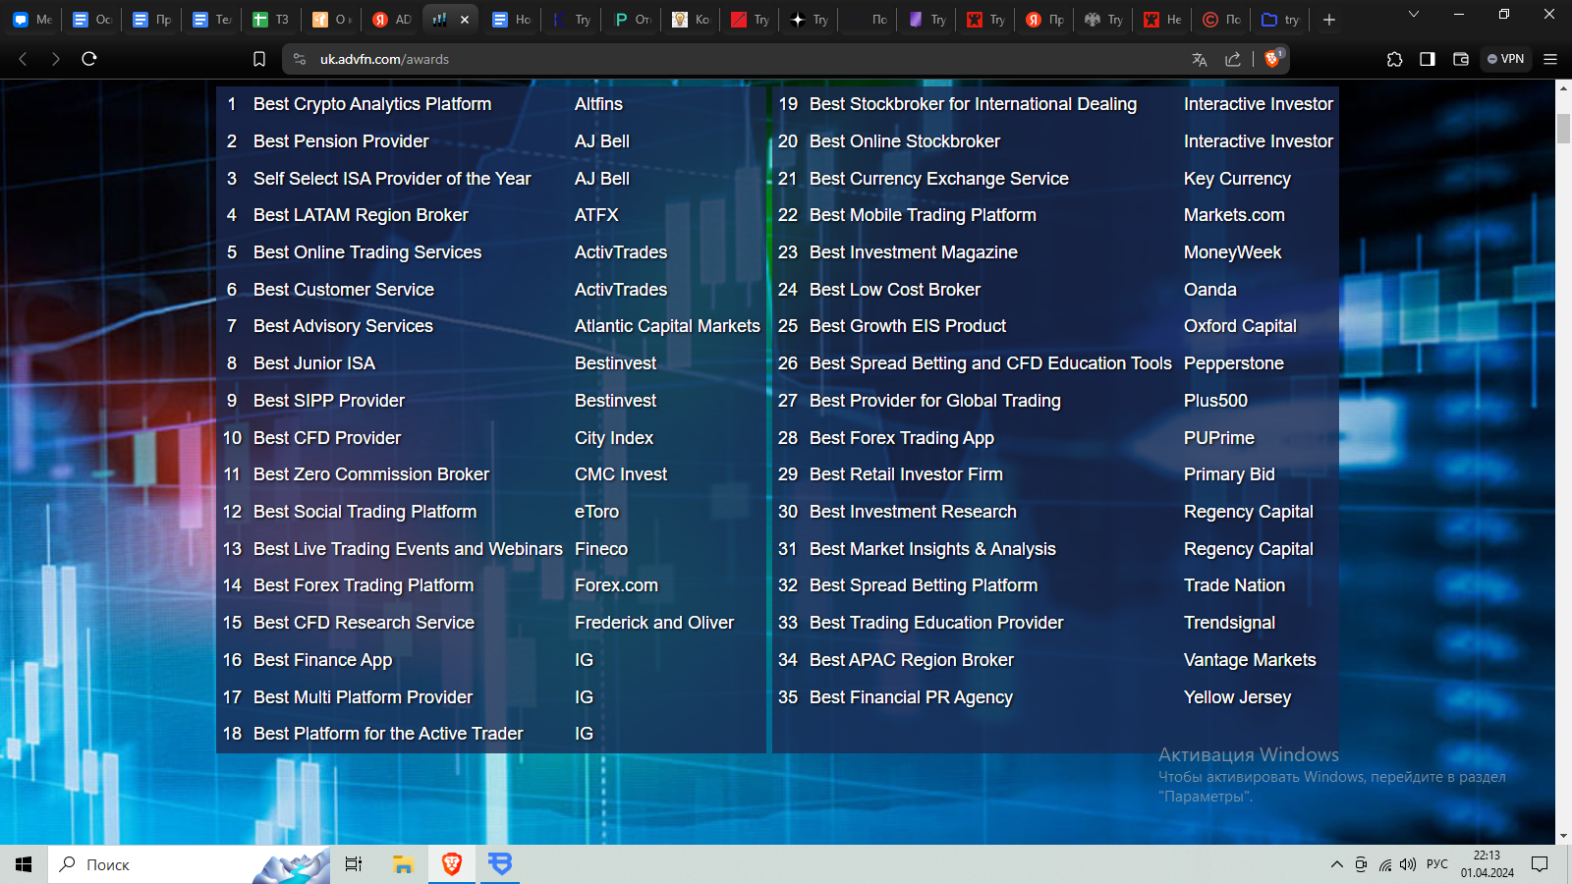1572x884 pixels.
Task: Open the browser main menu
Action: point(1550,59)
